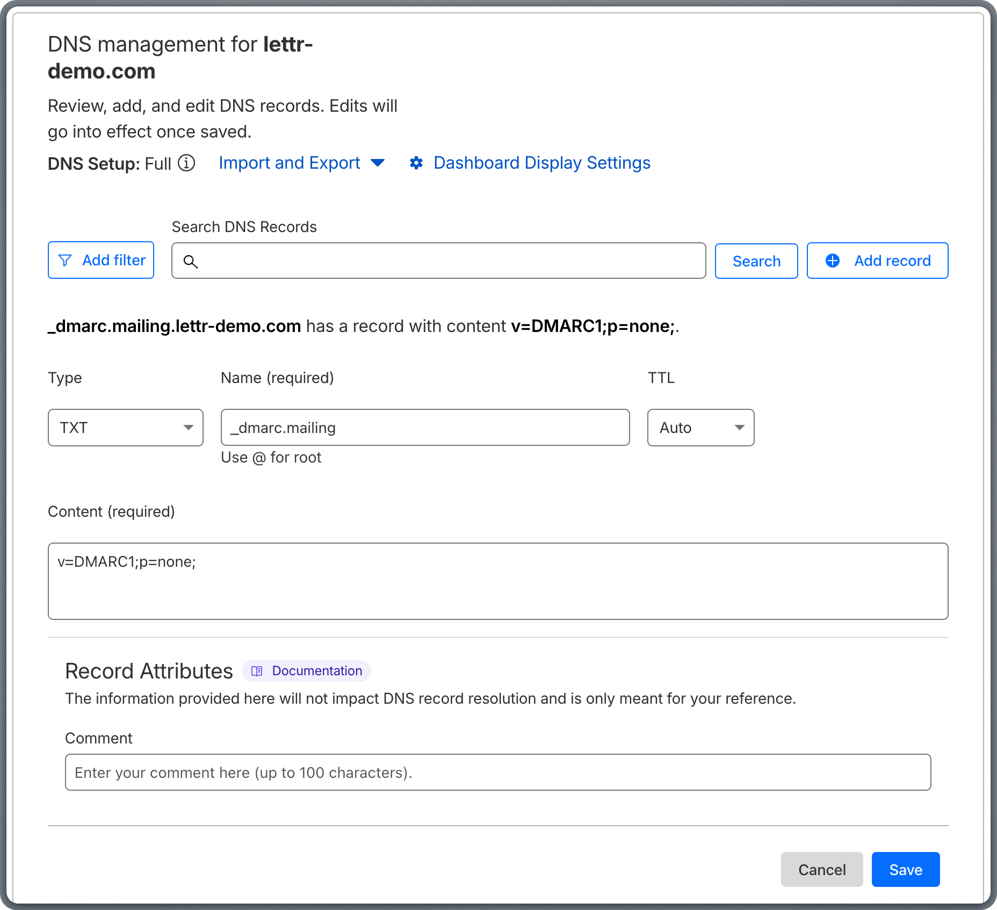Viewport: 997px width, 910px height.
Task: Click the chevron next to Import and Export
Action: click(x=378, y=164)
